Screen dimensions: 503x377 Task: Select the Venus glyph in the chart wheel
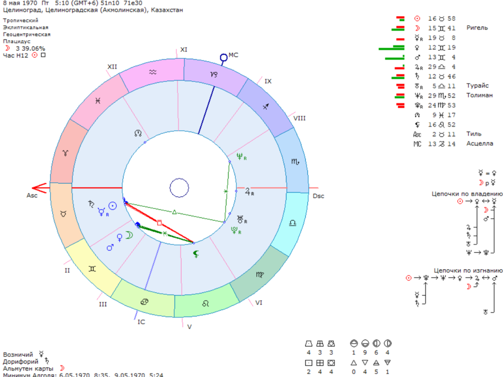tap(120, 238)
